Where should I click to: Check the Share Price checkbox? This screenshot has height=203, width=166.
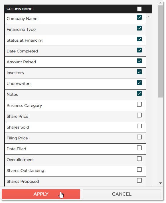point(139,115)
